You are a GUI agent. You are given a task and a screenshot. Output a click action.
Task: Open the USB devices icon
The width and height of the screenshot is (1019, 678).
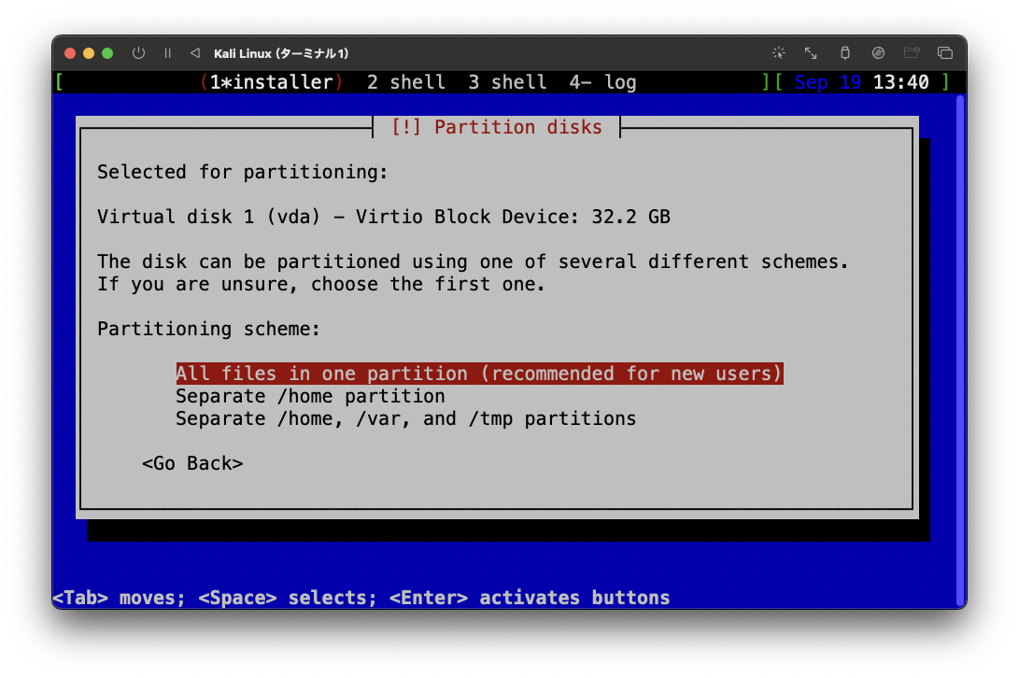point(843,53)
